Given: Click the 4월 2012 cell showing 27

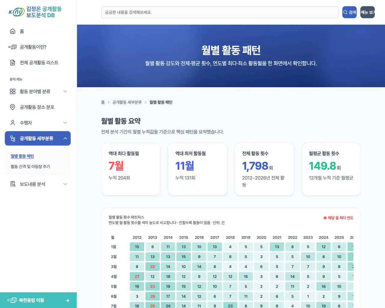Looking at the screenshot, I should (x=137, y=276).
